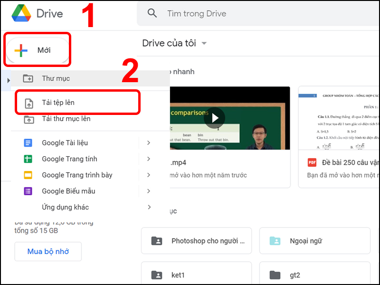380x285 pixels.
Task: Open the Ngoại ngữ folder
Action: coord(315,241)
